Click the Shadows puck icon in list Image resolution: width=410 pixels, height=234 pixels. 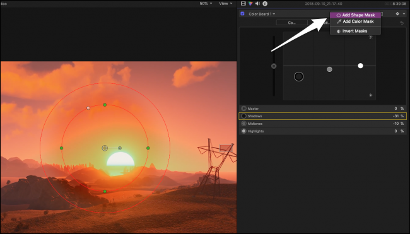(x=243, y=116)
